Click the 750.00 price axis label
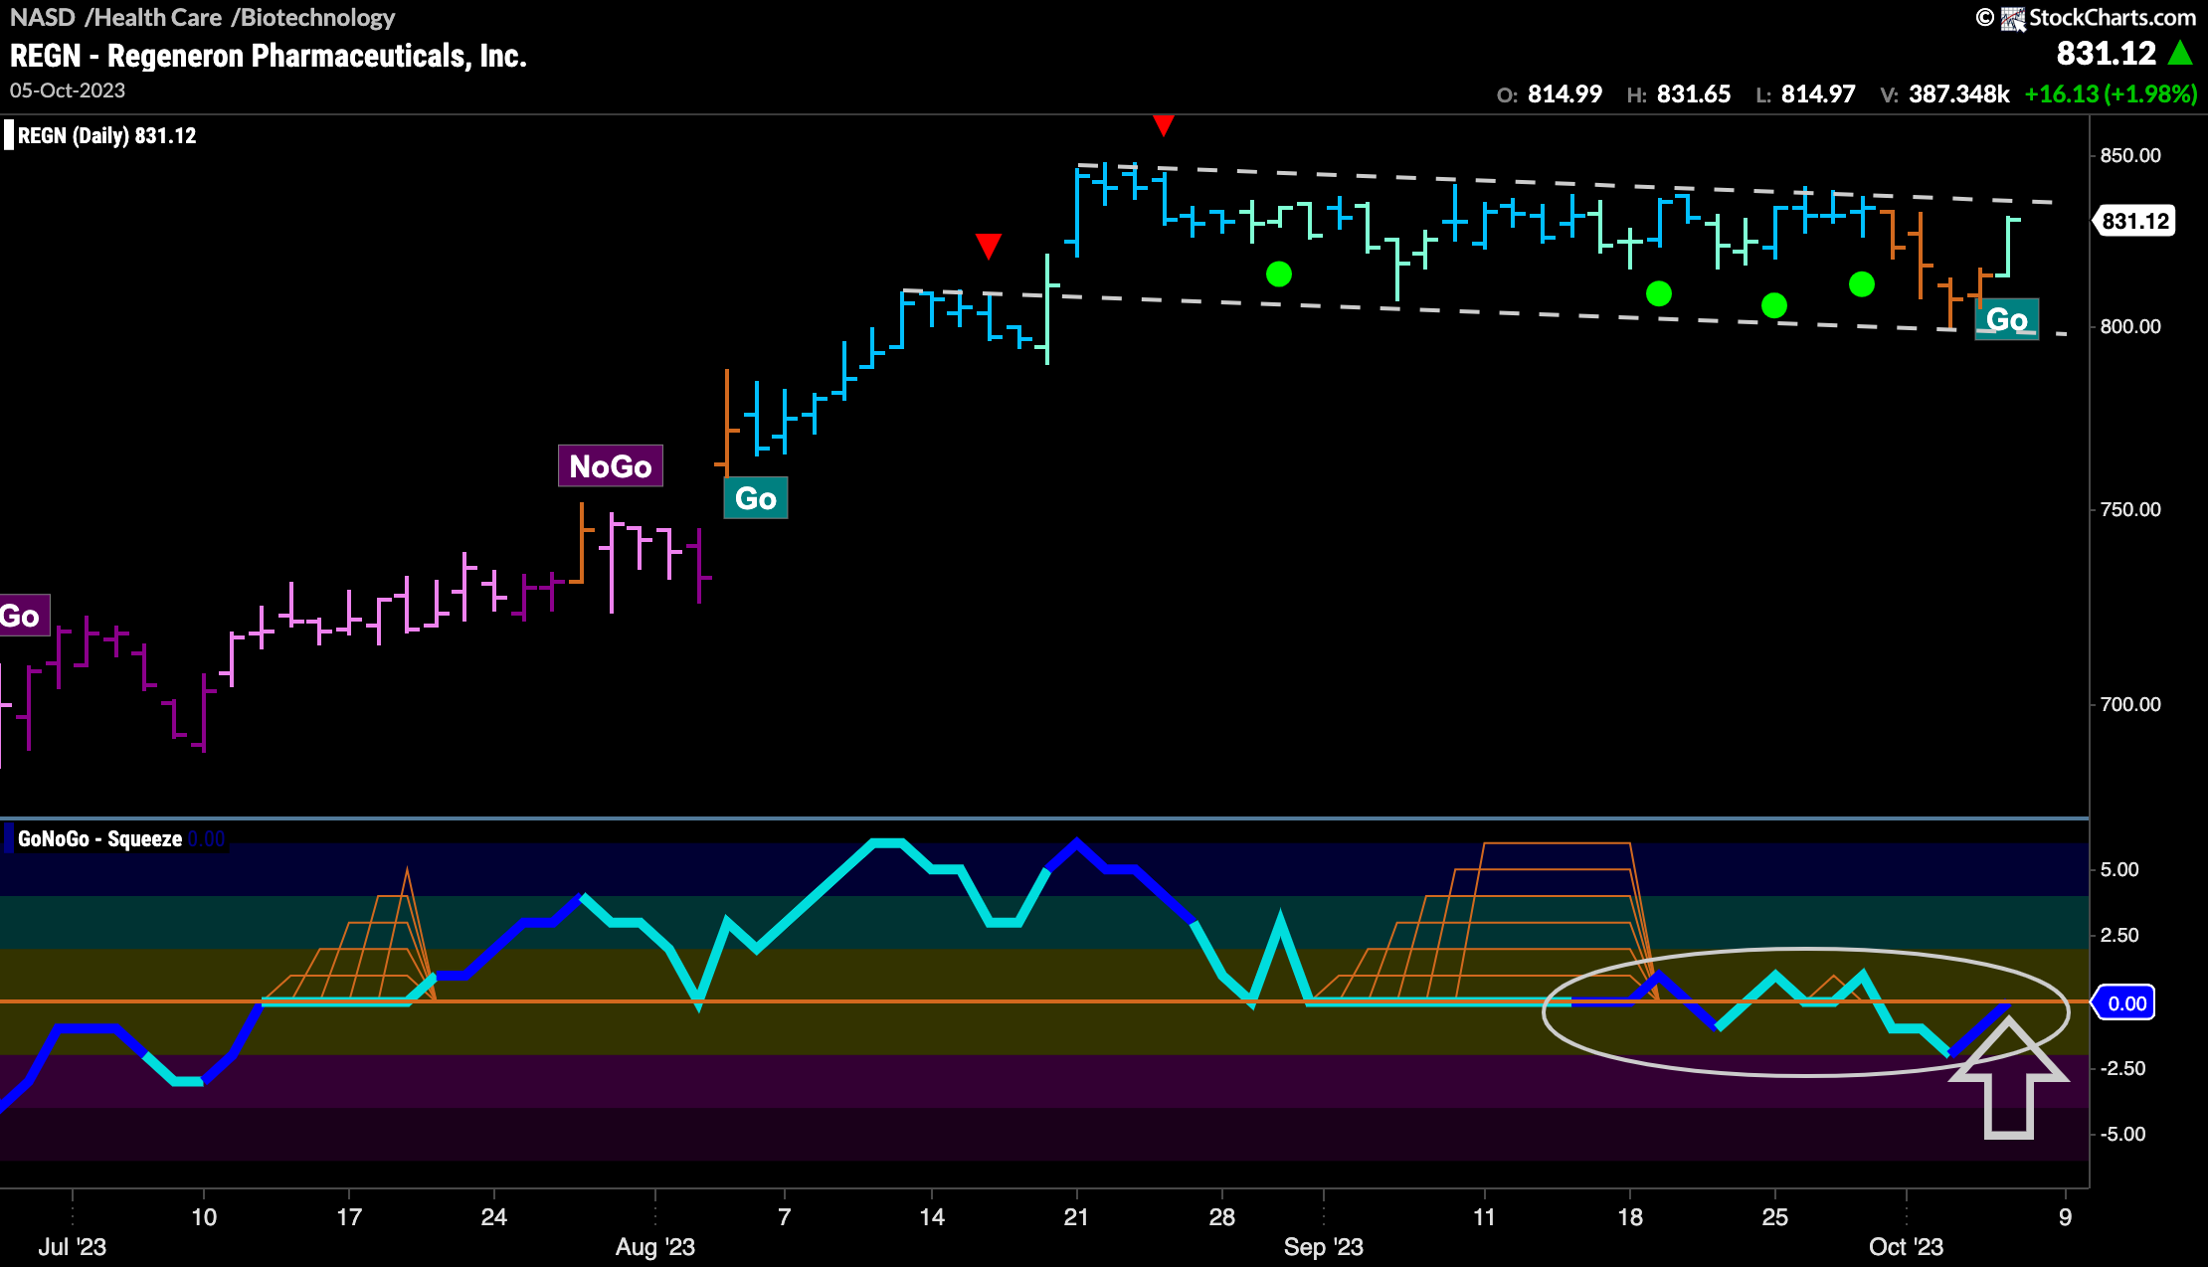The width and height of the screenshot is (2208, 1267). pyautogui.click(x=2130, y=509)
